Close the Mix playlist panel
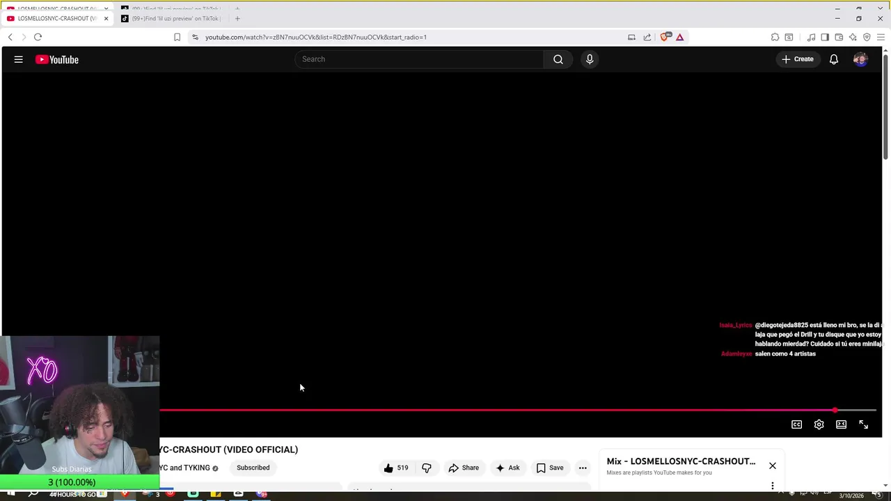891x501 pixels. (x=772, y=466)
